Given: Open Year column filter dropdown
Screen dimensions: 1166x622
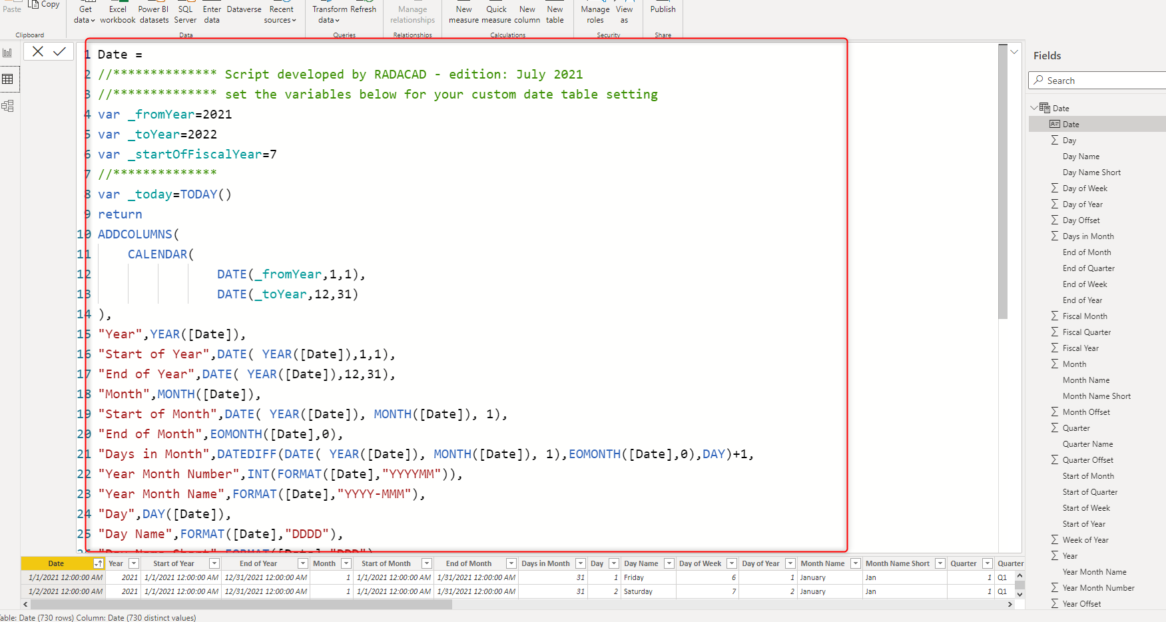Looking at the screenshot, I should point(134,563).
